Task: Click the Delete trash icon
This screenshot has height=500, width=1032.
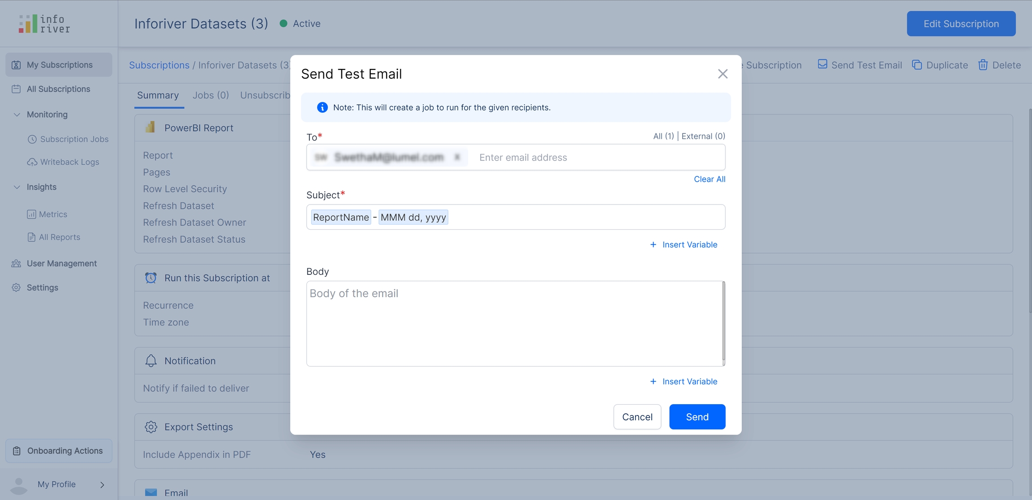Action: tap(983, 65)
